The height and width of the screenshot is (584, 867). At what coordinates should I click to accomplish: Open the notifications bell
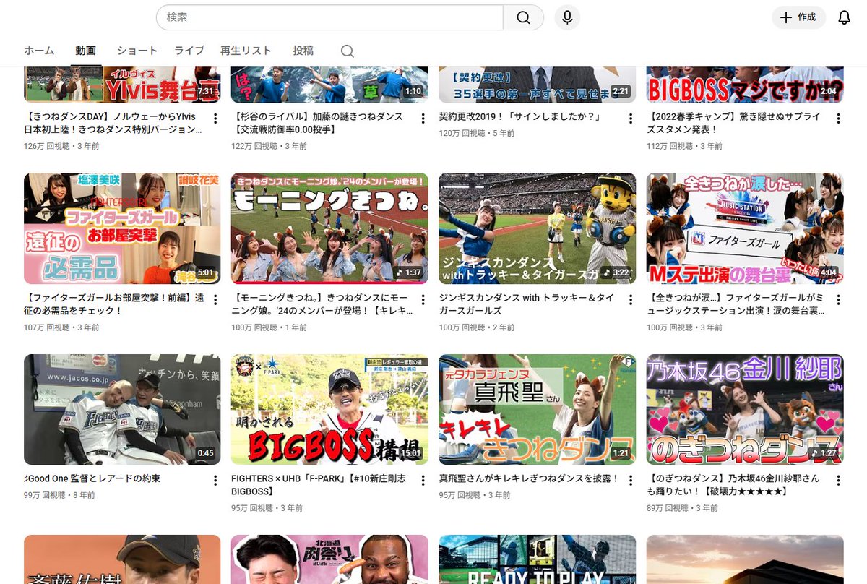pos(844,17)
